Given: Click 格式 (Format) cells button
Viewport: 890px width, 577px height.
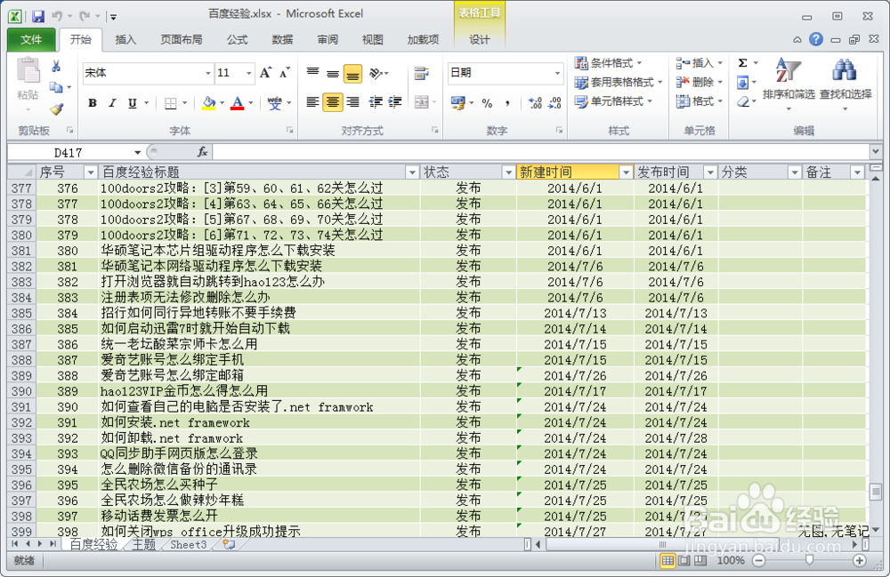Looking at the screenshot, I should 699,101.
